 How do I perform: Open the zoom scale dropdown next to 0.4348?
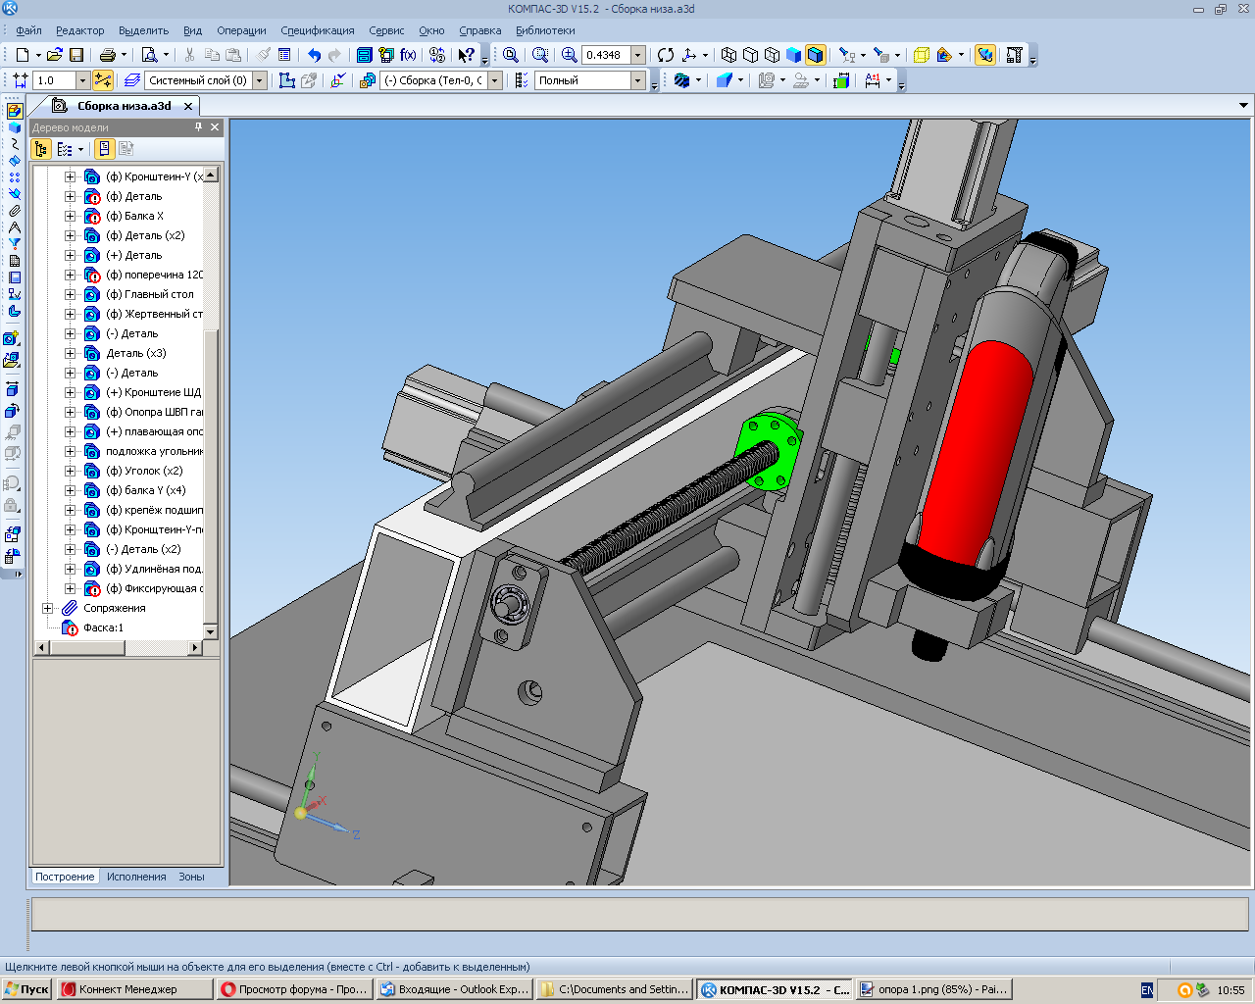click(x=638, y=55)
